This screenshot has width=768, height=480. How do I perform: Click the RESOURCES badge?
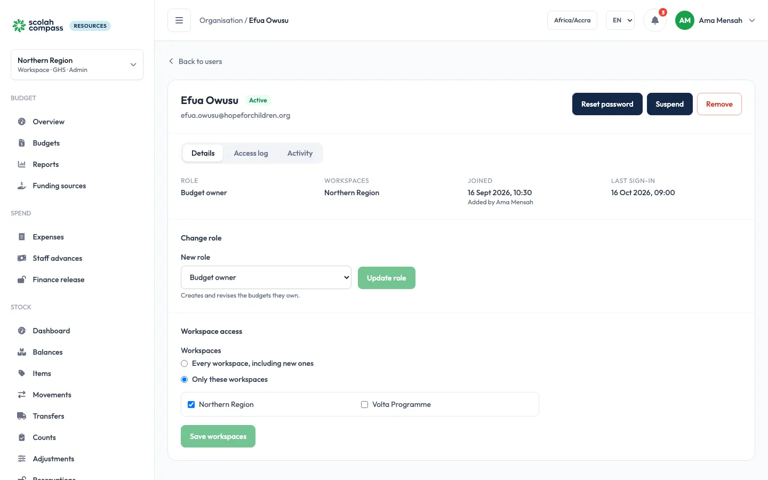tap(90, 26)
